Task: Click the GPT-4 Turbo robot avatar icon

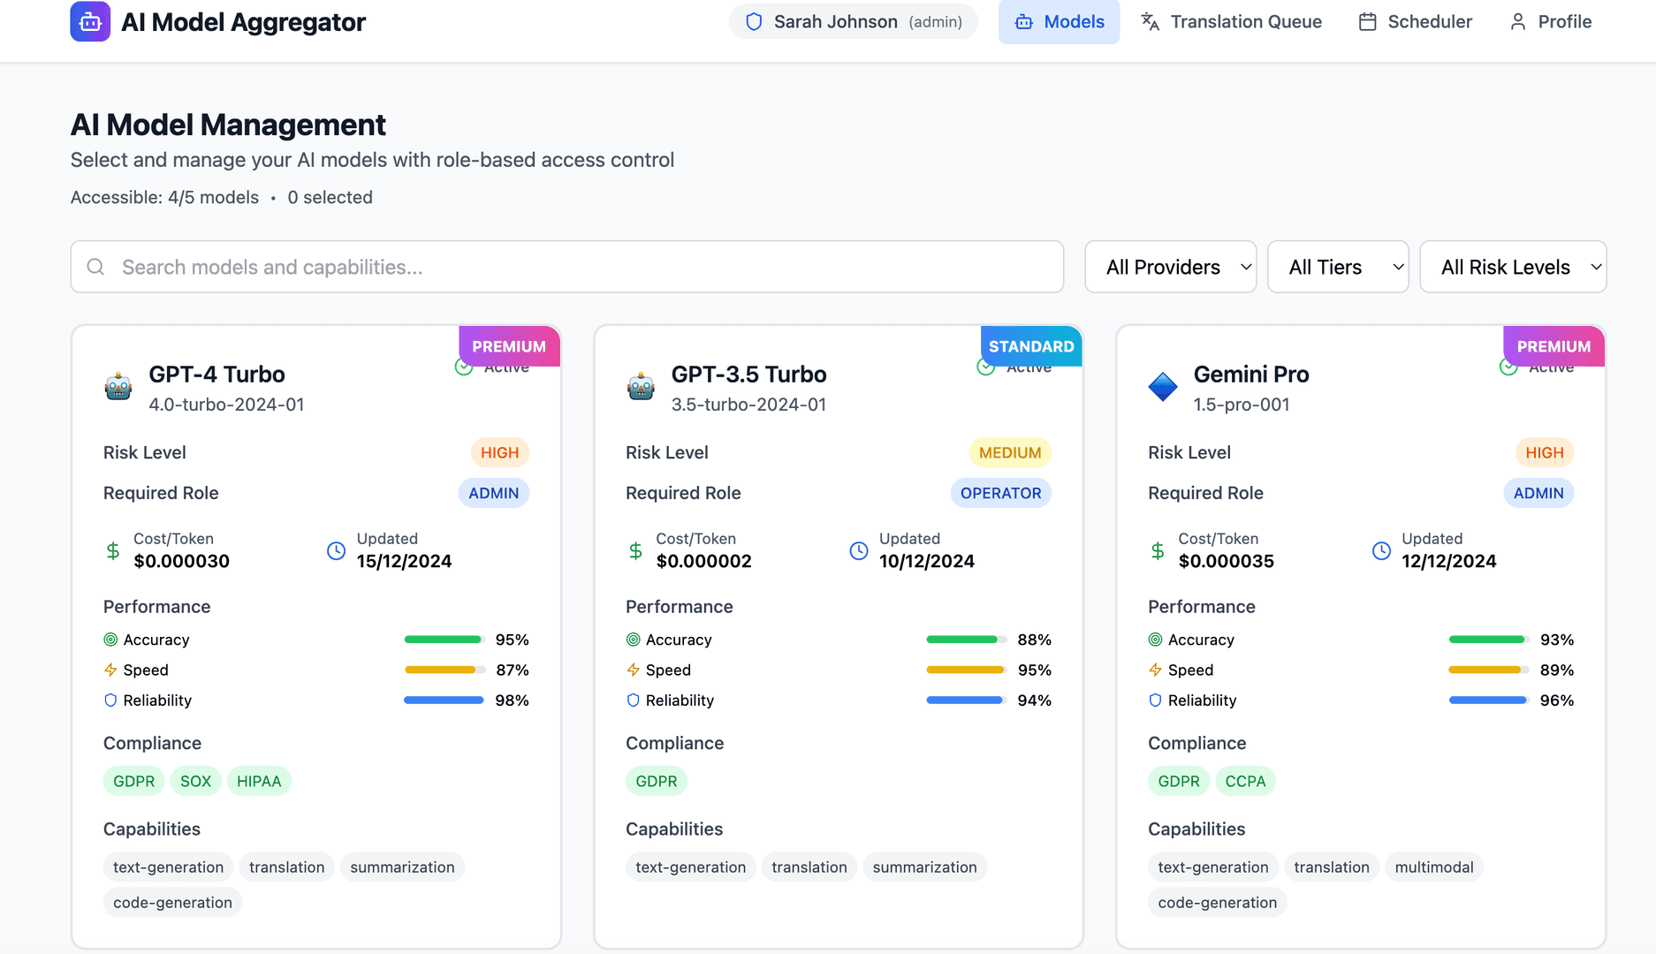Action: click(x=118, y=387)
